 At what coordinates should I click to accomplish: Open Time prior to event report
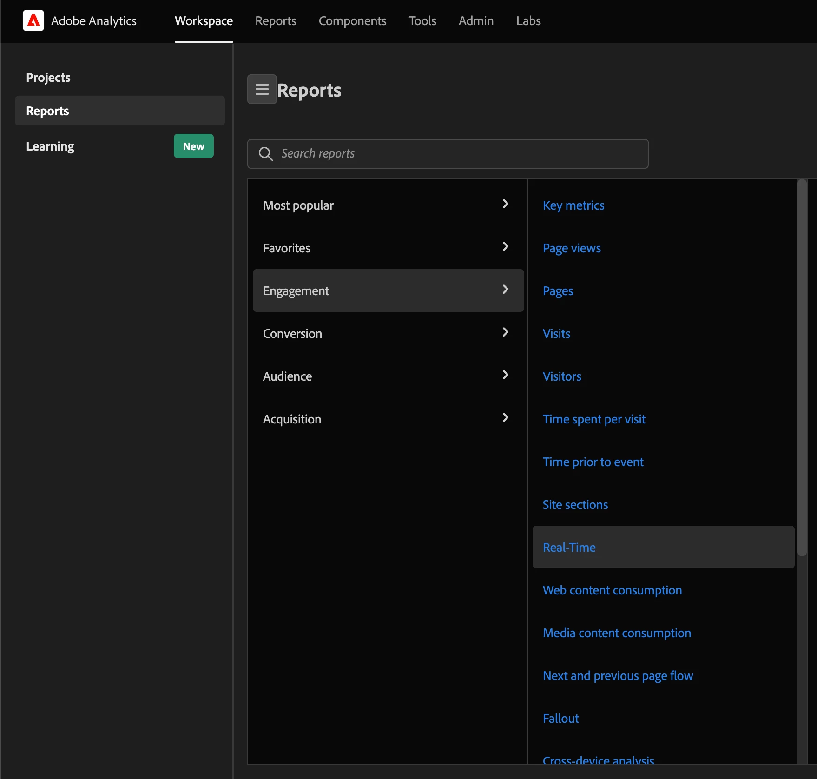click(x=593, y=462)
